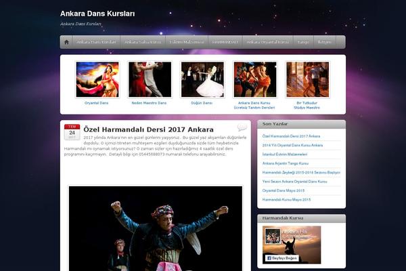Click the Neden Maestro Dans caption link
This screenshot has width=406, height=271.
[149, 103]
